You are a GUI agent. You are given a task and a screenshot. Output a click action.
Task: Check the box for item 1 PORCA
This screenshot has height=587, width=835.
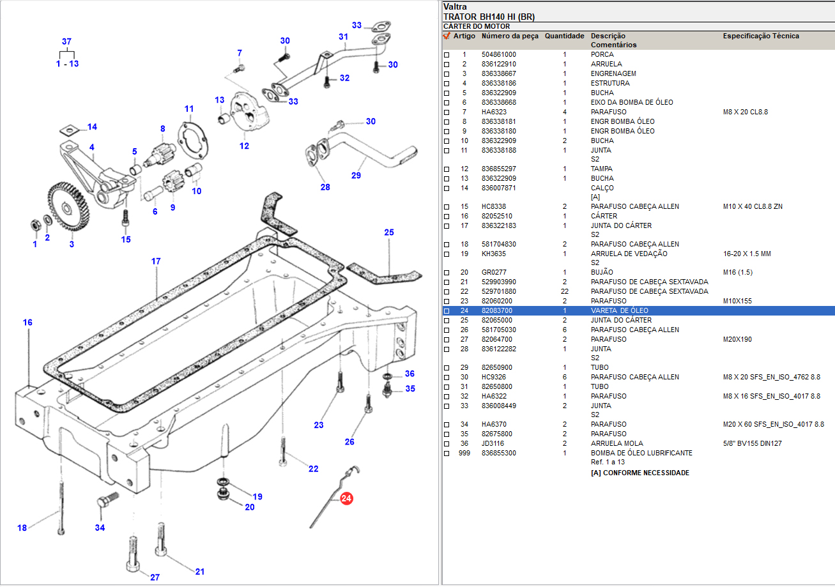point(447,55)
